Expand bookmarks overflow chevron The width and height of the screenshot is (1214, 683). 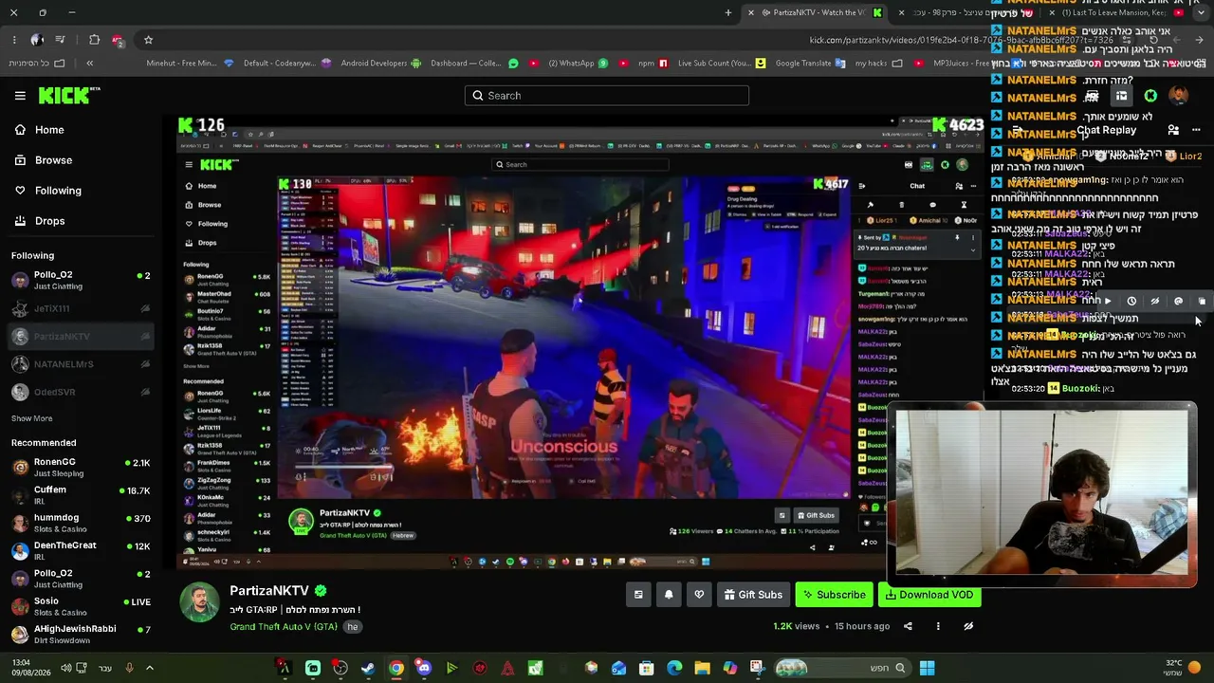(89, 64)
